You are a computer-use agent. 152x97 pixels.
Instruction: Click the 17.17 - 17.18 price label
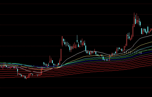[x=133, y=53]
